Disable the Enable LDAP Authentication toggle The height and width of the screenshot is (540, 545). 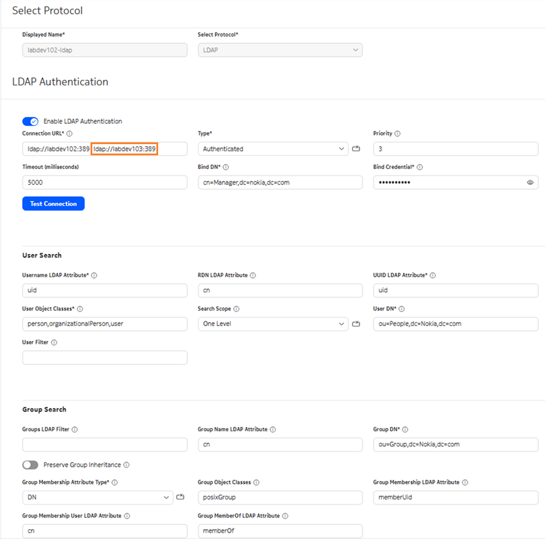pyautogui.click(x=30, y=121)
